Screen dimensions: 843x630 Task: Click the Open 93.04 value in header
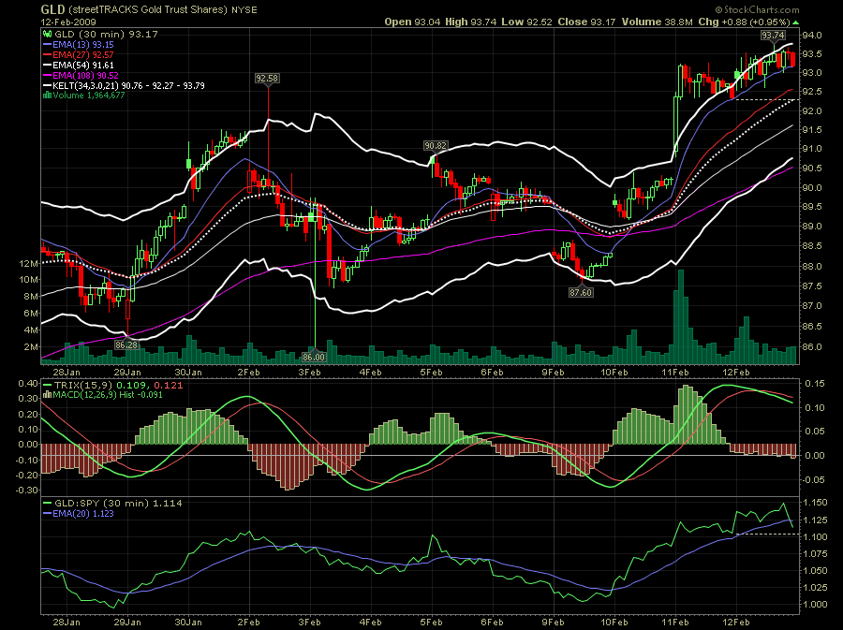click(412, 22)
